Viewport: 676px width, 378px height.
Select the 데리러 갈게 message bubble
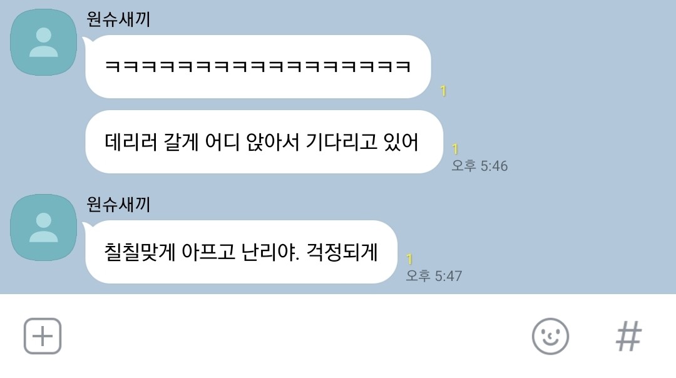click(264, 142)
